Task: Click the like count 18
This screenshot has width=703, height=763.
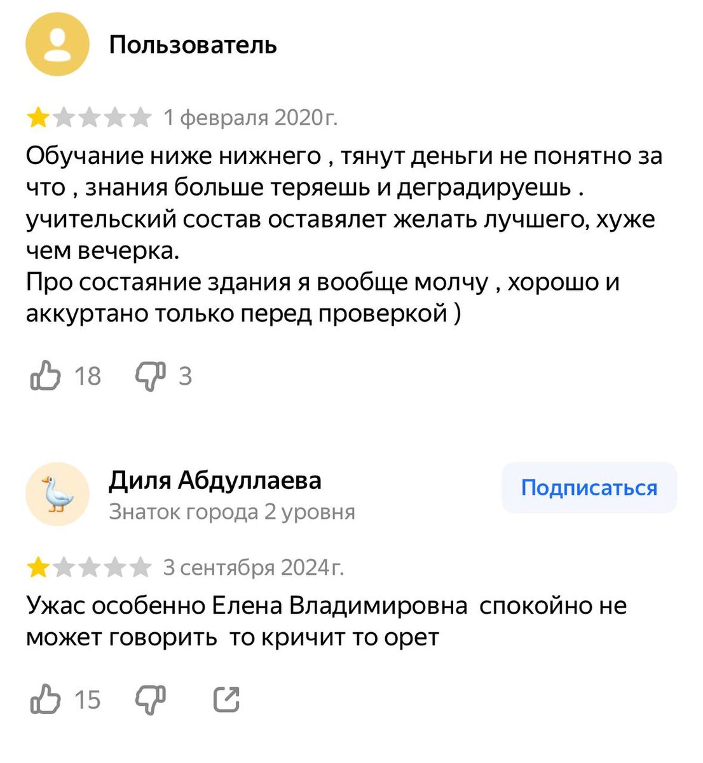Action: point(88,376)
